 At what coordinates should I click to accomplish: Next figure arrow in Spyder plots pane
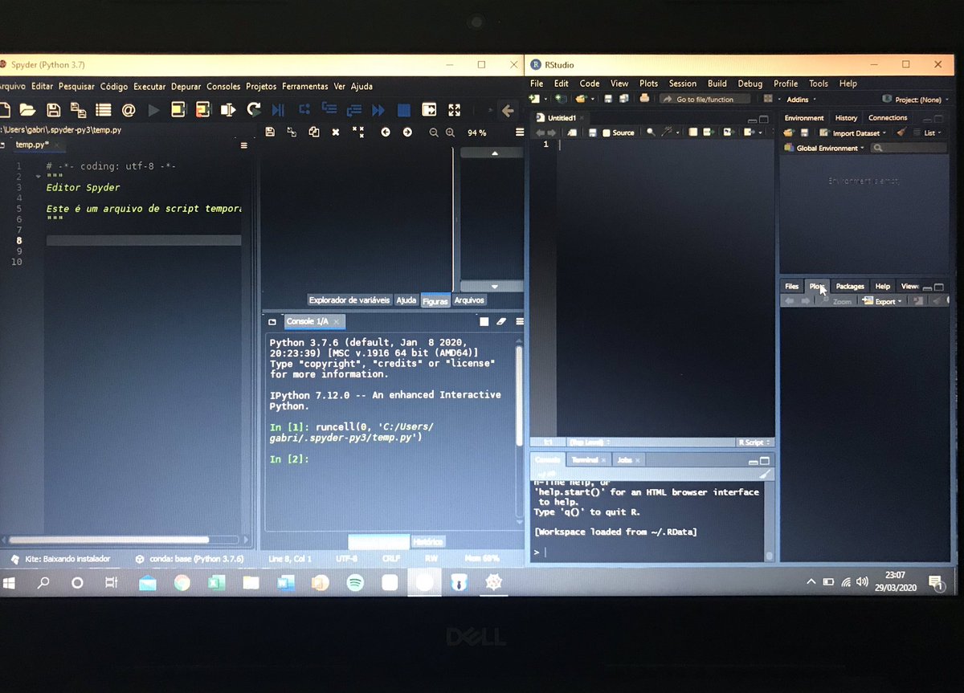point(407,132)
